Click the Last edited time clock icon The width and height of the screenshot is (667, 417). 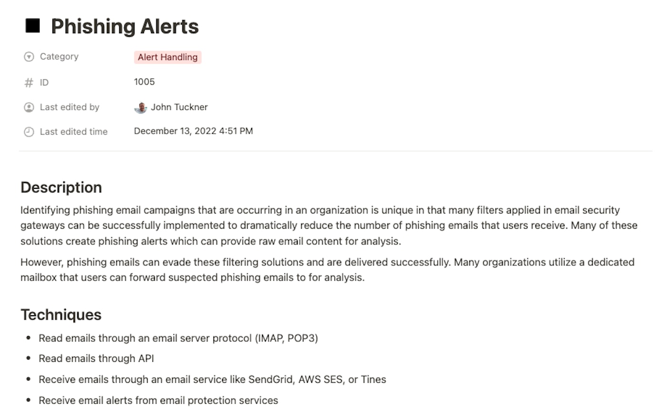click(x=29, y=132)
